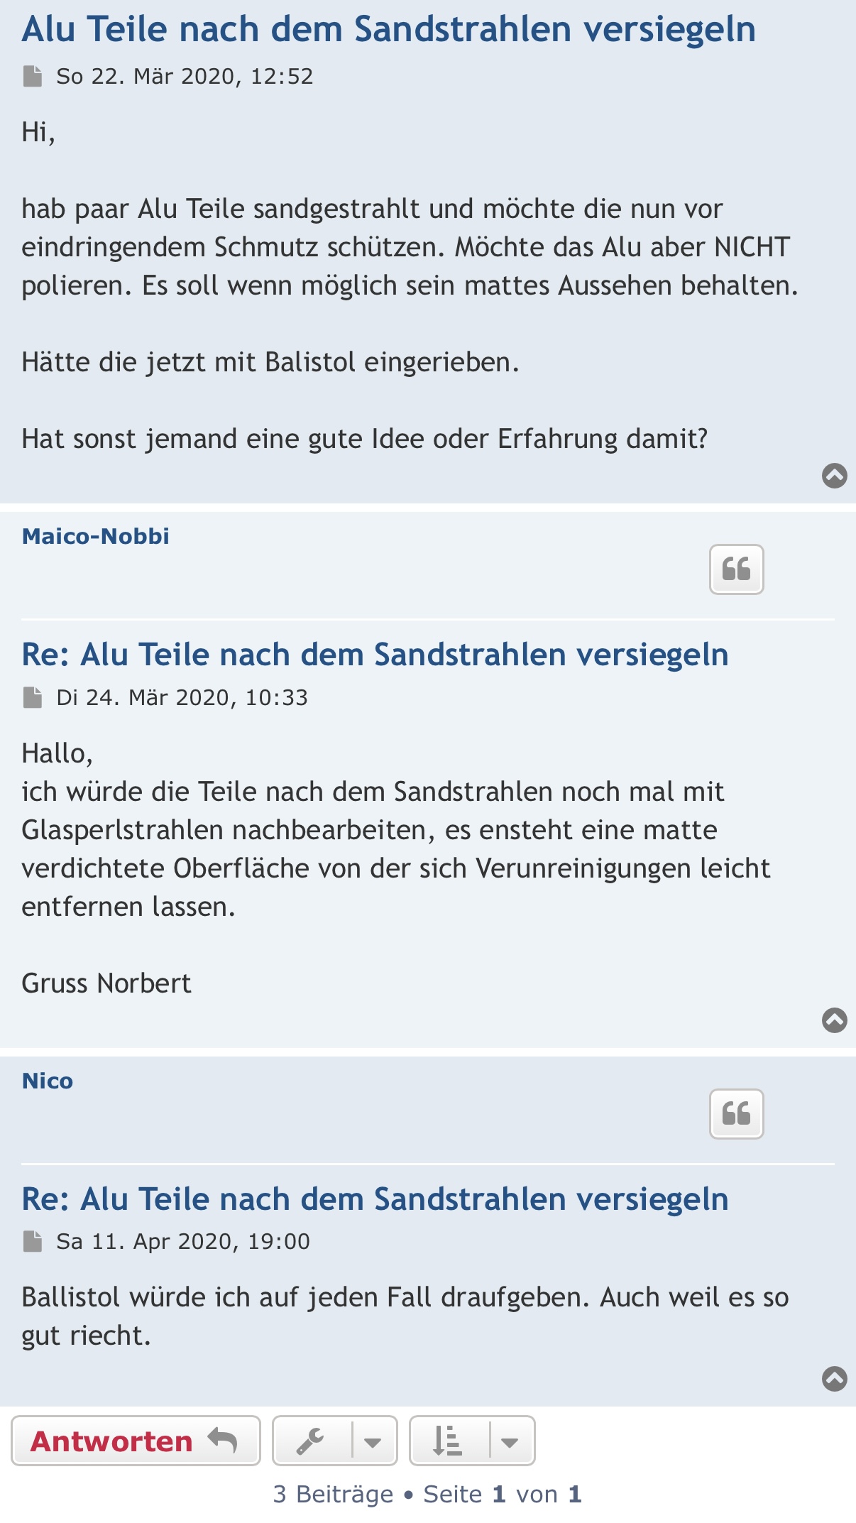Jump to top from Maico-Nobbi's post arrow
The image size is (856, 1523).
pos(834,1020)
